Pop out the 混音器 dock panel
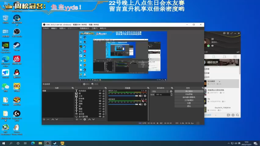260x146 pixels. [148, 88]
